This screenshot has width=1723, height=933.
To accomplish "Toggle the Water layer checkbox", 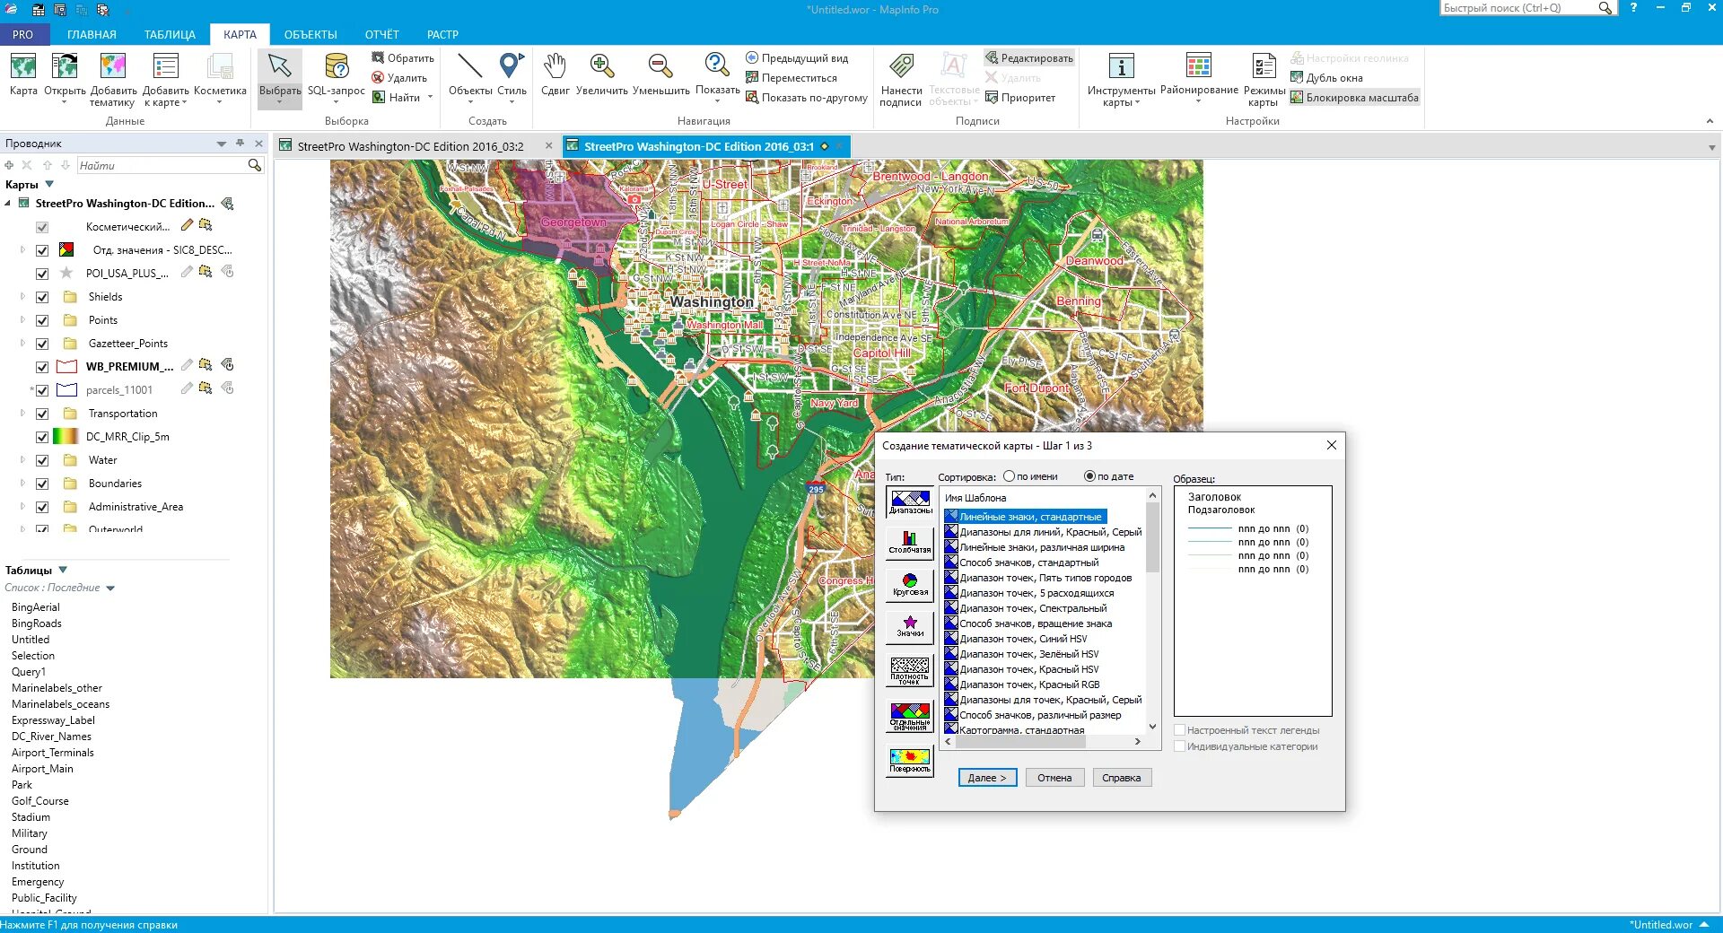I will [x=42, y=460].
